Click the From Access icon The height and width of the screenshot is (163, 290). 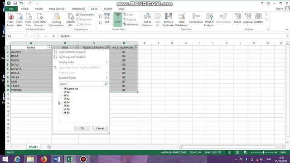click(10, 20)
